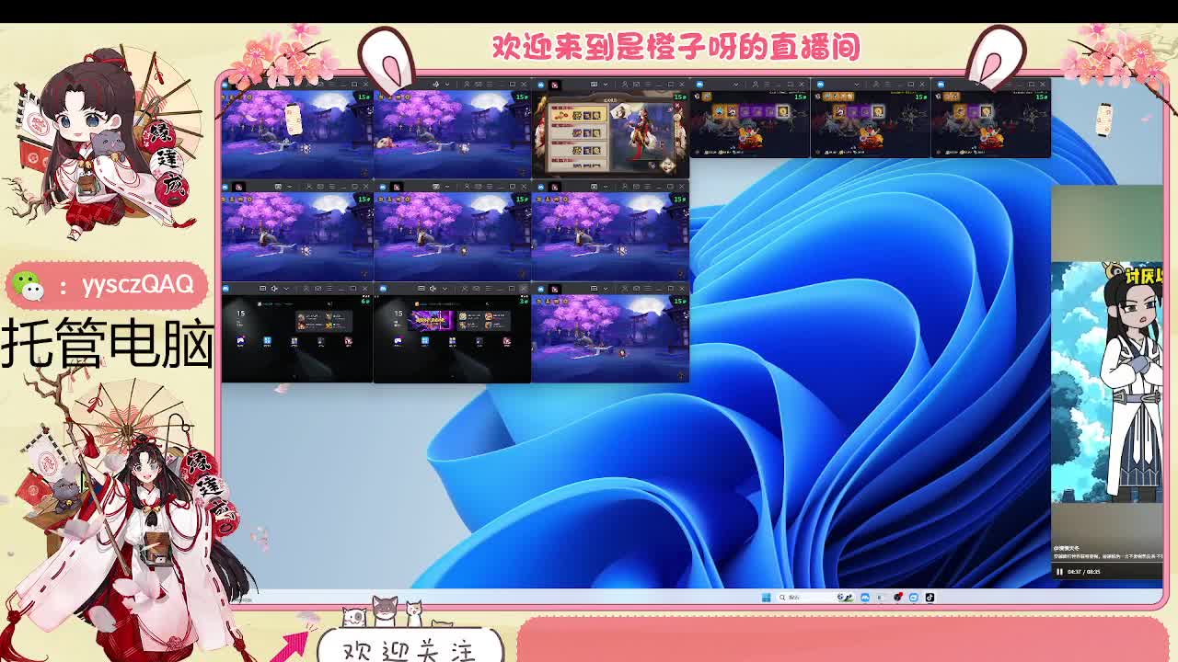Click the paper lantern in the top-left game window

[x=294, y=120]
